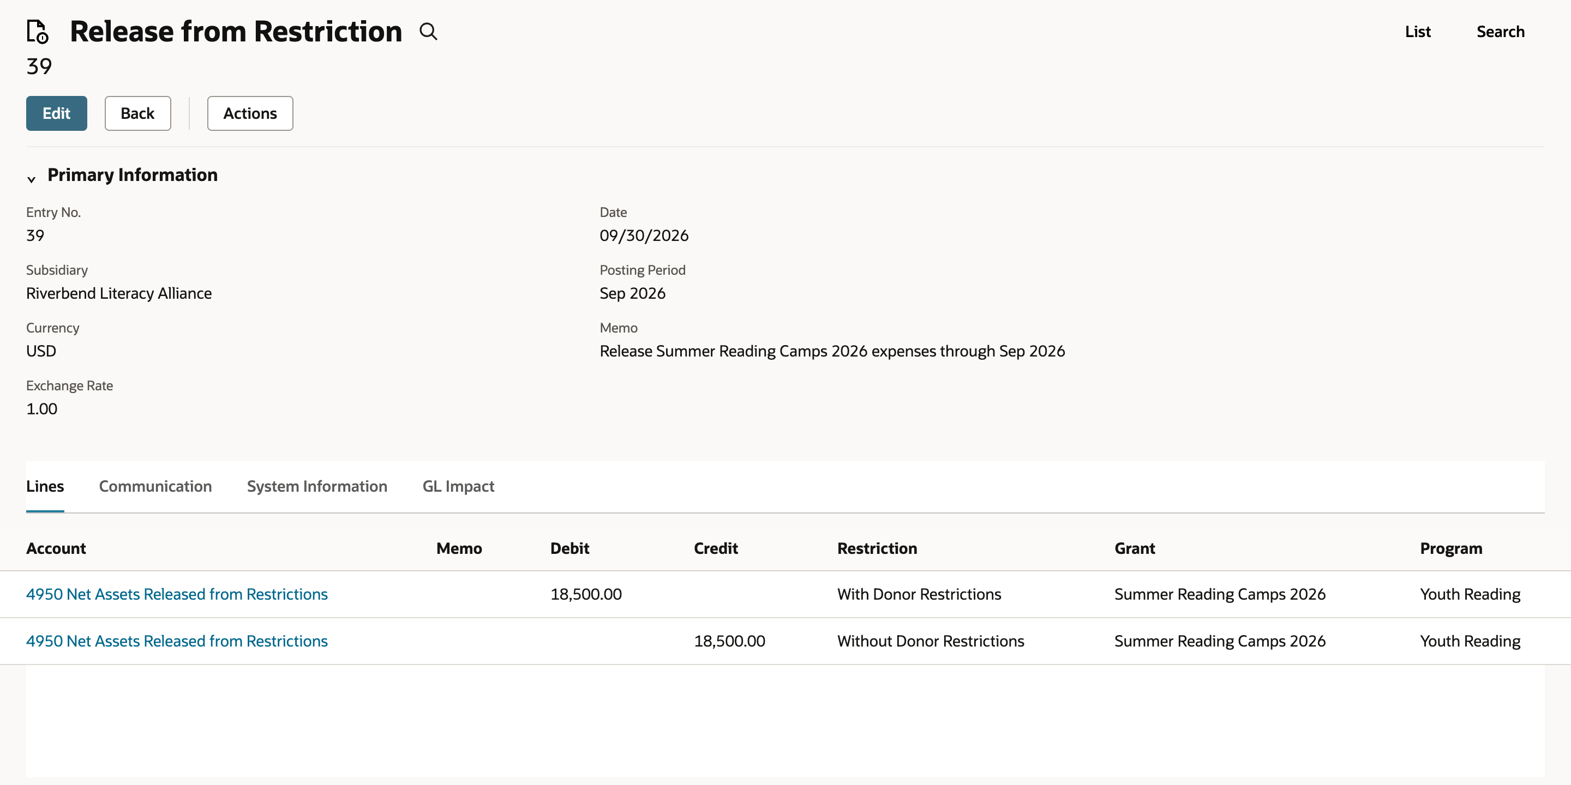Click the Sep 2026 posting period value

point(632,293)
